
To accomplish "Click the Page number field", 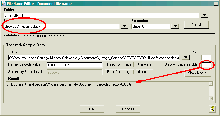I will (x=206, y=58).
